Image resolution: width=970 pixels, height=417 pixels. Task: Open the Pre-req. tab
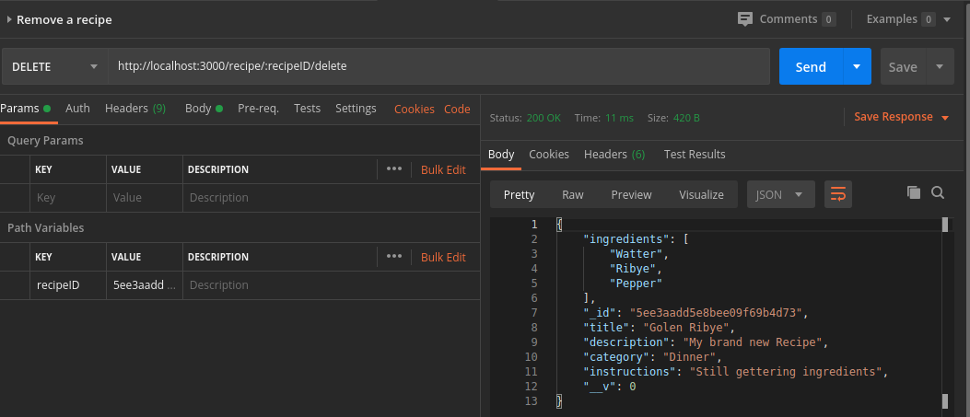258,108
